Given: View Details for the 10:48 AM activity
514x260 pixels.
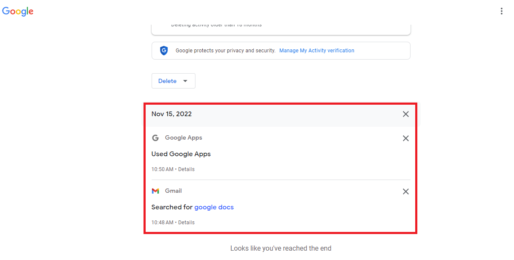Looking at the screenshot, I should click(x=186, y=223).
